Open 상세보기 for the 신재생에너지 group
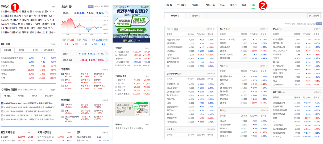323x144 pixels. pos(211,74)
